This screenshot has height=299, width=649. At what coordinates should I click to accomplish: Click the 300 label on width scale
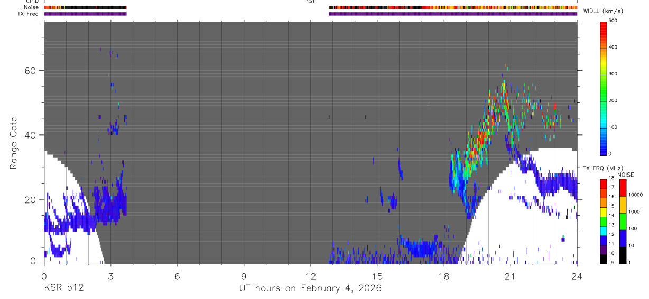tap(613, 74)
